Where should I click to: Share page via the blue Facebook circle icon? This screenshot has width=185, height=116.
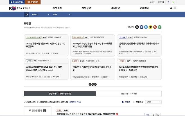point(141,27)
